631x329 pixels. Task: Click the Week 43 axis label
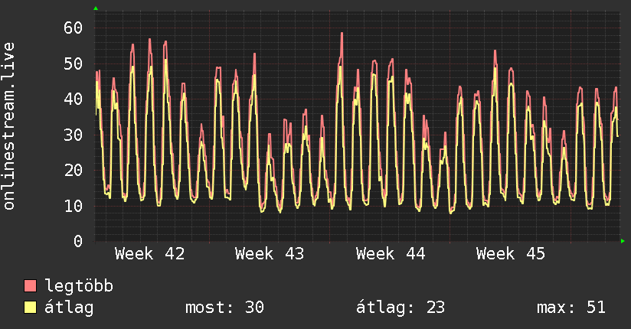[270, 254]
